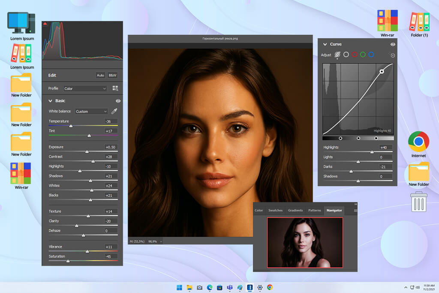Screen dimensions: 439x293
Task: Open Settings gear in the taskbar
Action: click(x=260, y=287)
